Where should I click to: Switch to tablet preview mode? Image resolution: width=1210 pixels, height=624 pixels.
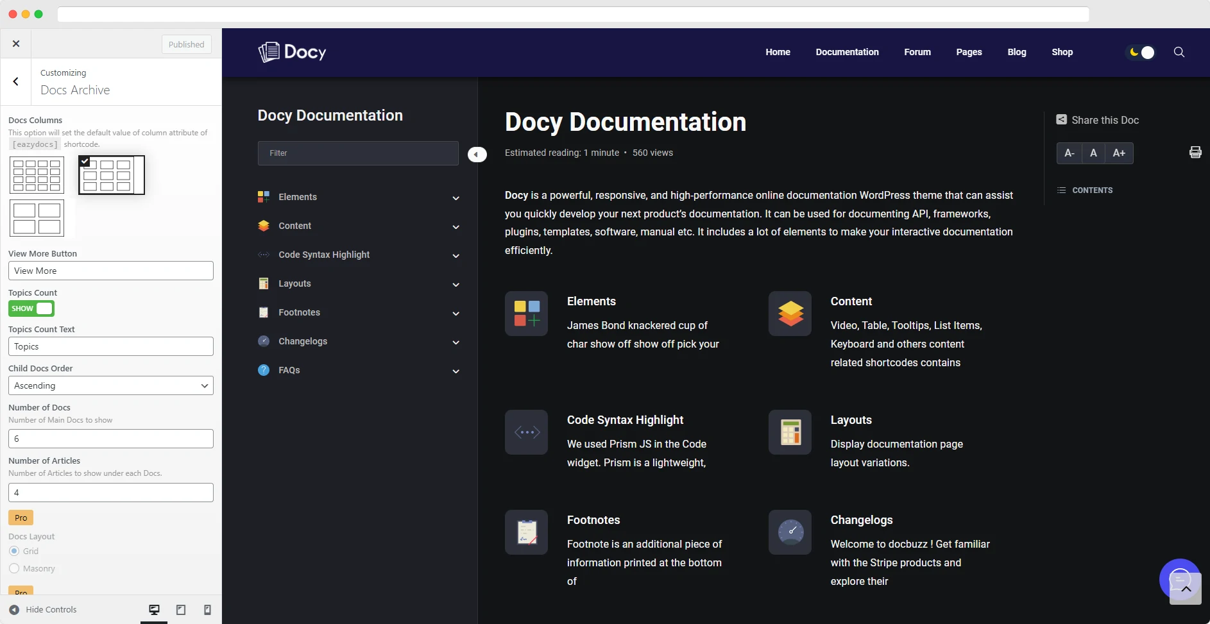tap(180, 609)
